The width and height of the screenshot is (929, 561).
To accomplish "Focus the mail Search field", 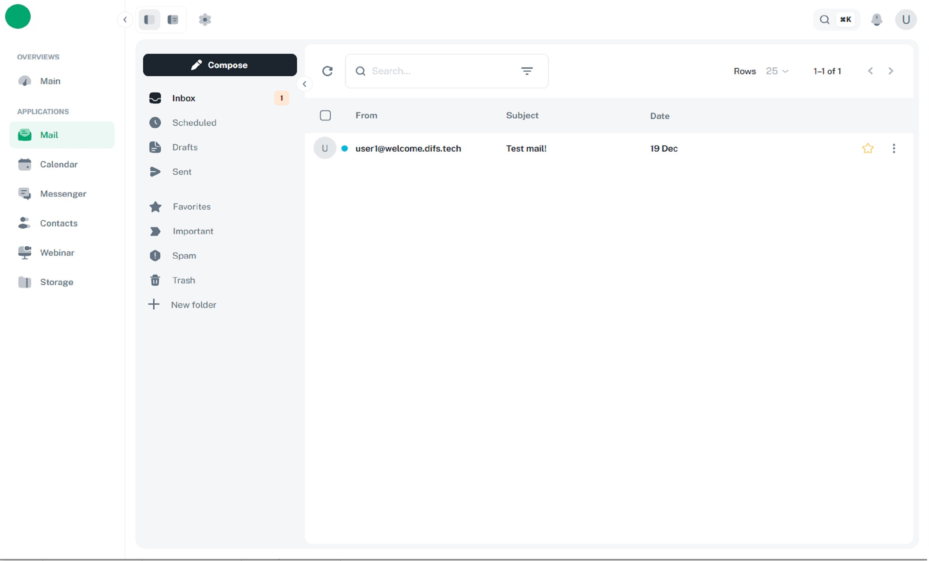I will click(447, 71).
